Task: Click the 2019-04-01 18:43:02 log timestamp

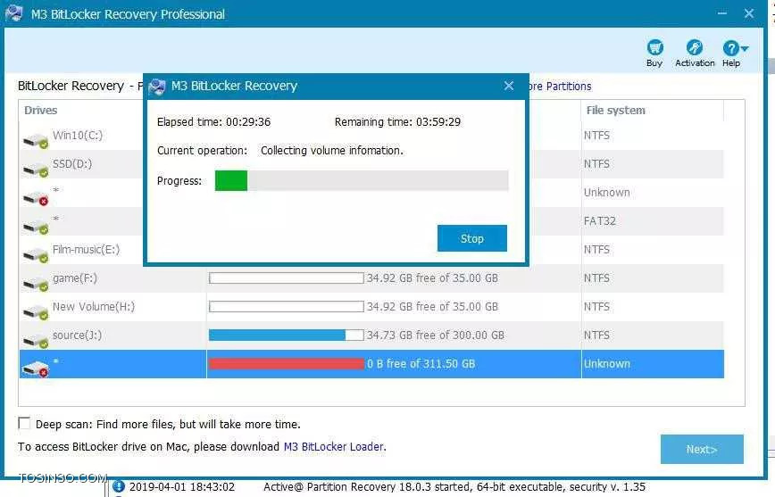Action: click(x=182, y=486)
